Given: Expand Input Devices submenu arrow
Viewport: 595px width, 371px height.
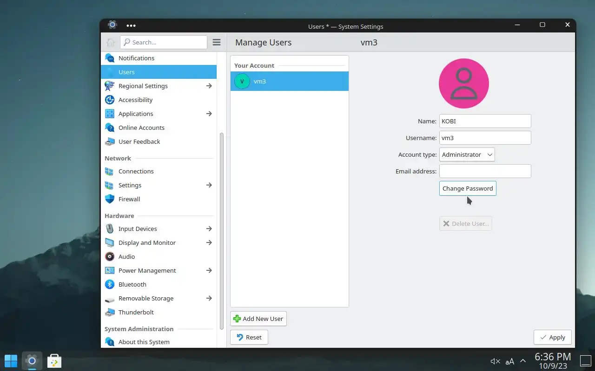Looking at the screenshot, I should [209, 229].
